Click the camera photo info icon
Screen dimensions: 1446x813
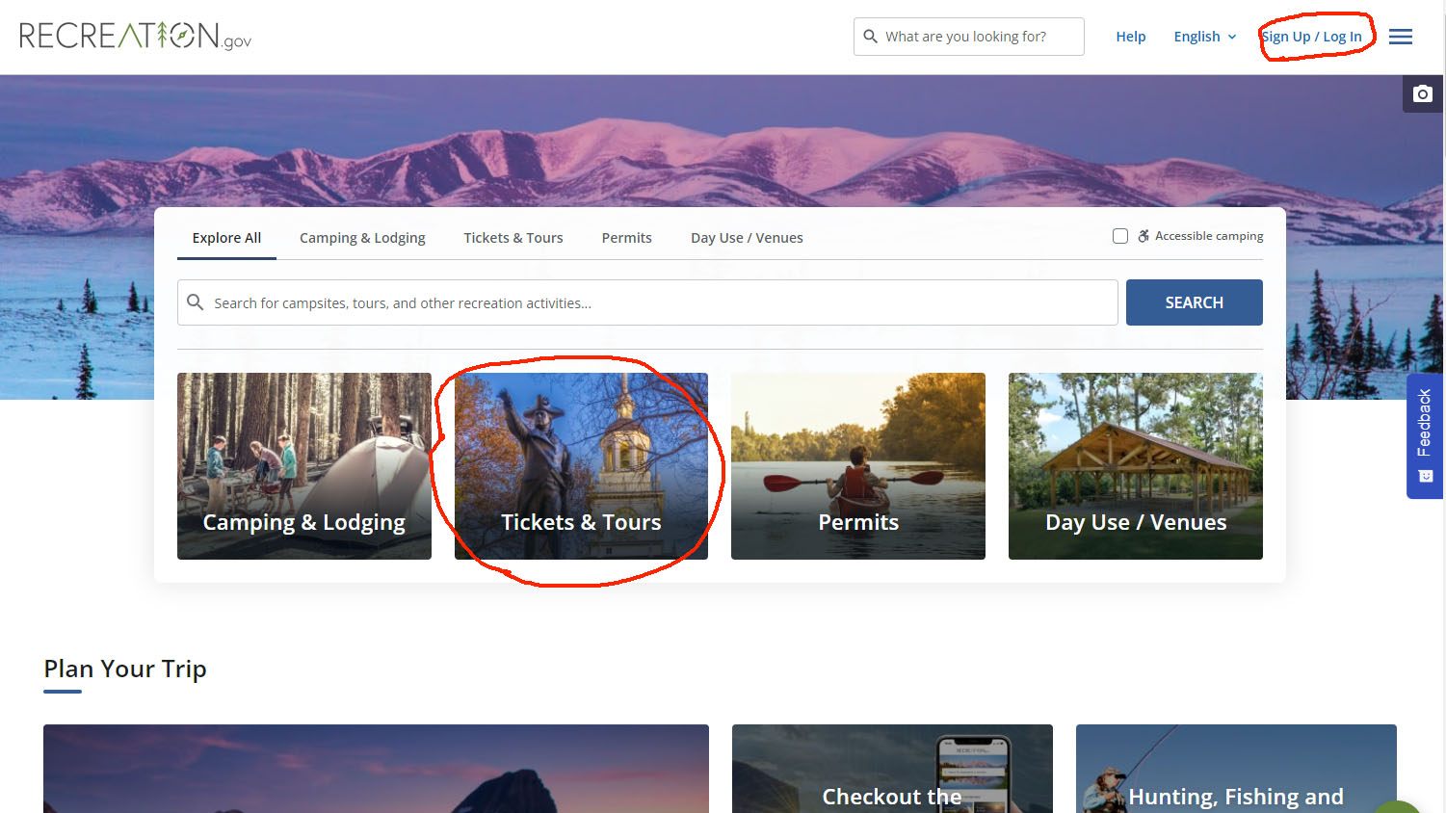pyautogui.click(x=1422, y=93)
